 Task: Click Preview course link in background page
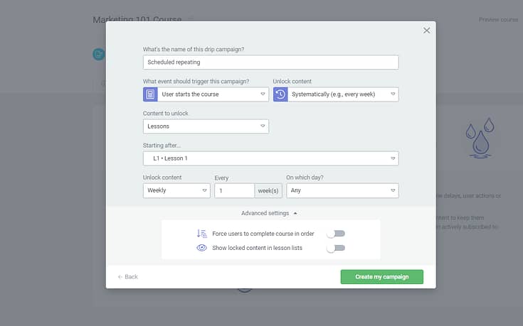click(x=498, y=20)
